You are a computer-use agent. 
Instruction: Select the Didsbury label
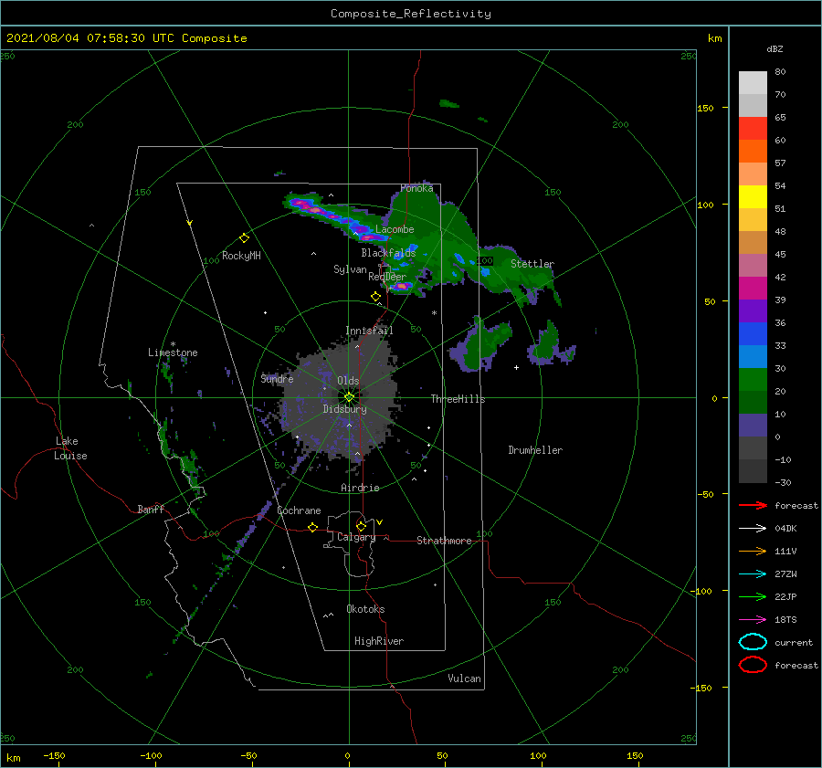click(344, 409)
